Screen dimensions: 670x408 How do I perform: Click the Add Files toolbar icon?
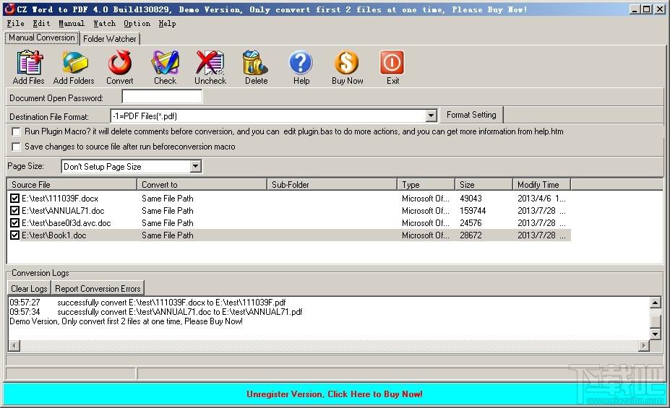point(29,63)
